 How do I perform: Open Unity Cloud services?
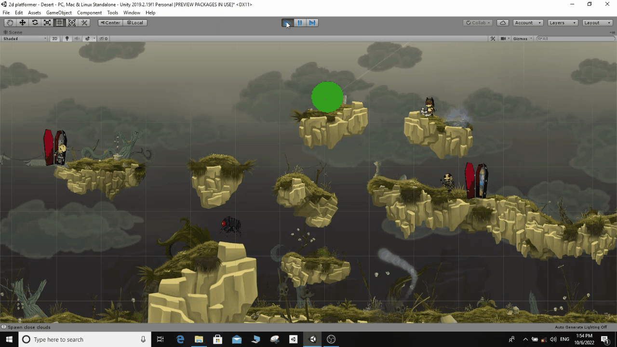click(x=502, y=23)
